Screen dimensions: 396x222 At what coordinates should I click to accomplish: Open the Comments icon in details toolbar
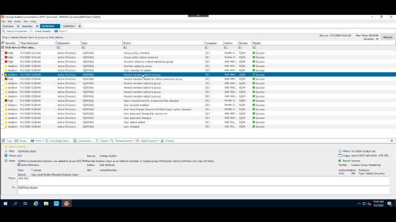(x=75, y=141)
